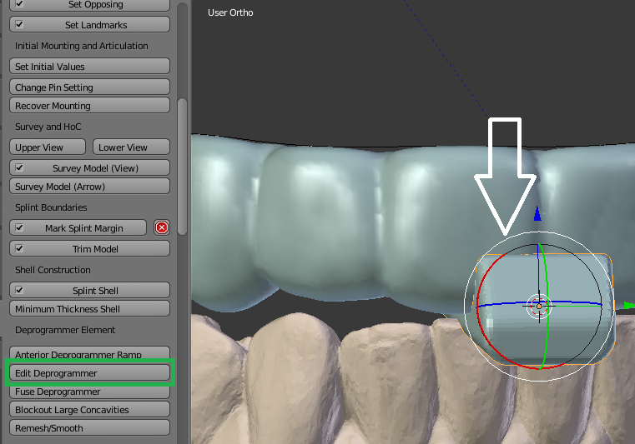
Task: Click the Splint Shell button label
Action: (95, 291)
